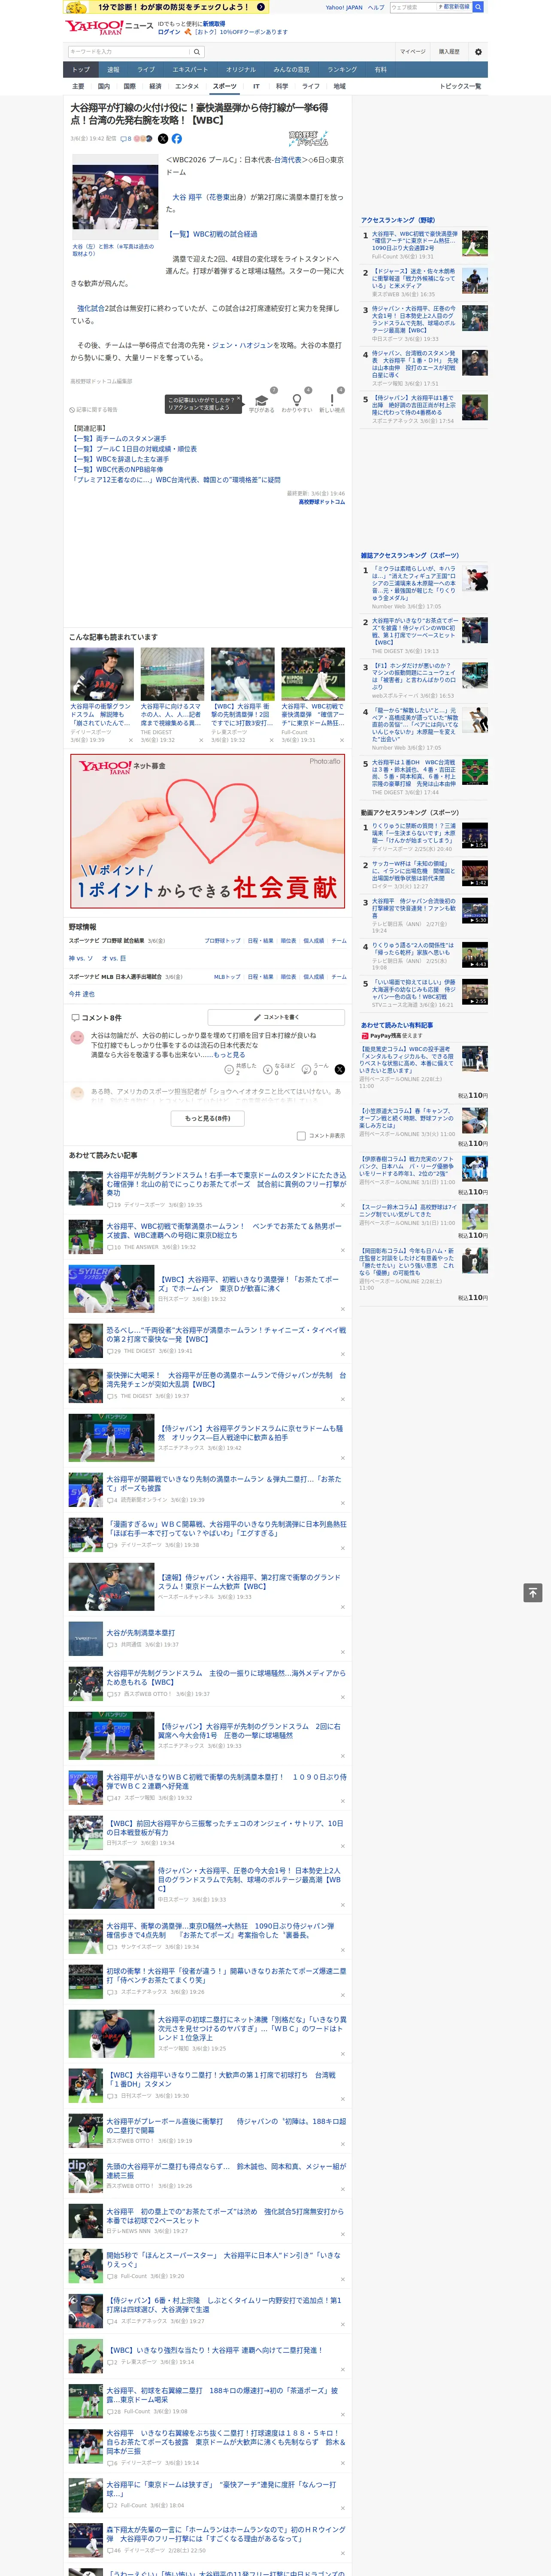
Task: Click the コメントを書く button
Action: pos(276,1017)
